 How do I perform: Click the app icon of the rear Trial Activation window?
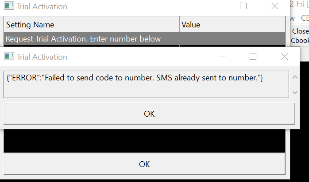(9, 7)
